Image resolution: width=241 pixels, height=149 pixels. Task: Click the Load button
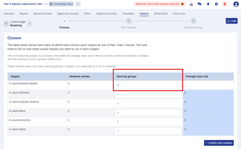tap(232, 21)
